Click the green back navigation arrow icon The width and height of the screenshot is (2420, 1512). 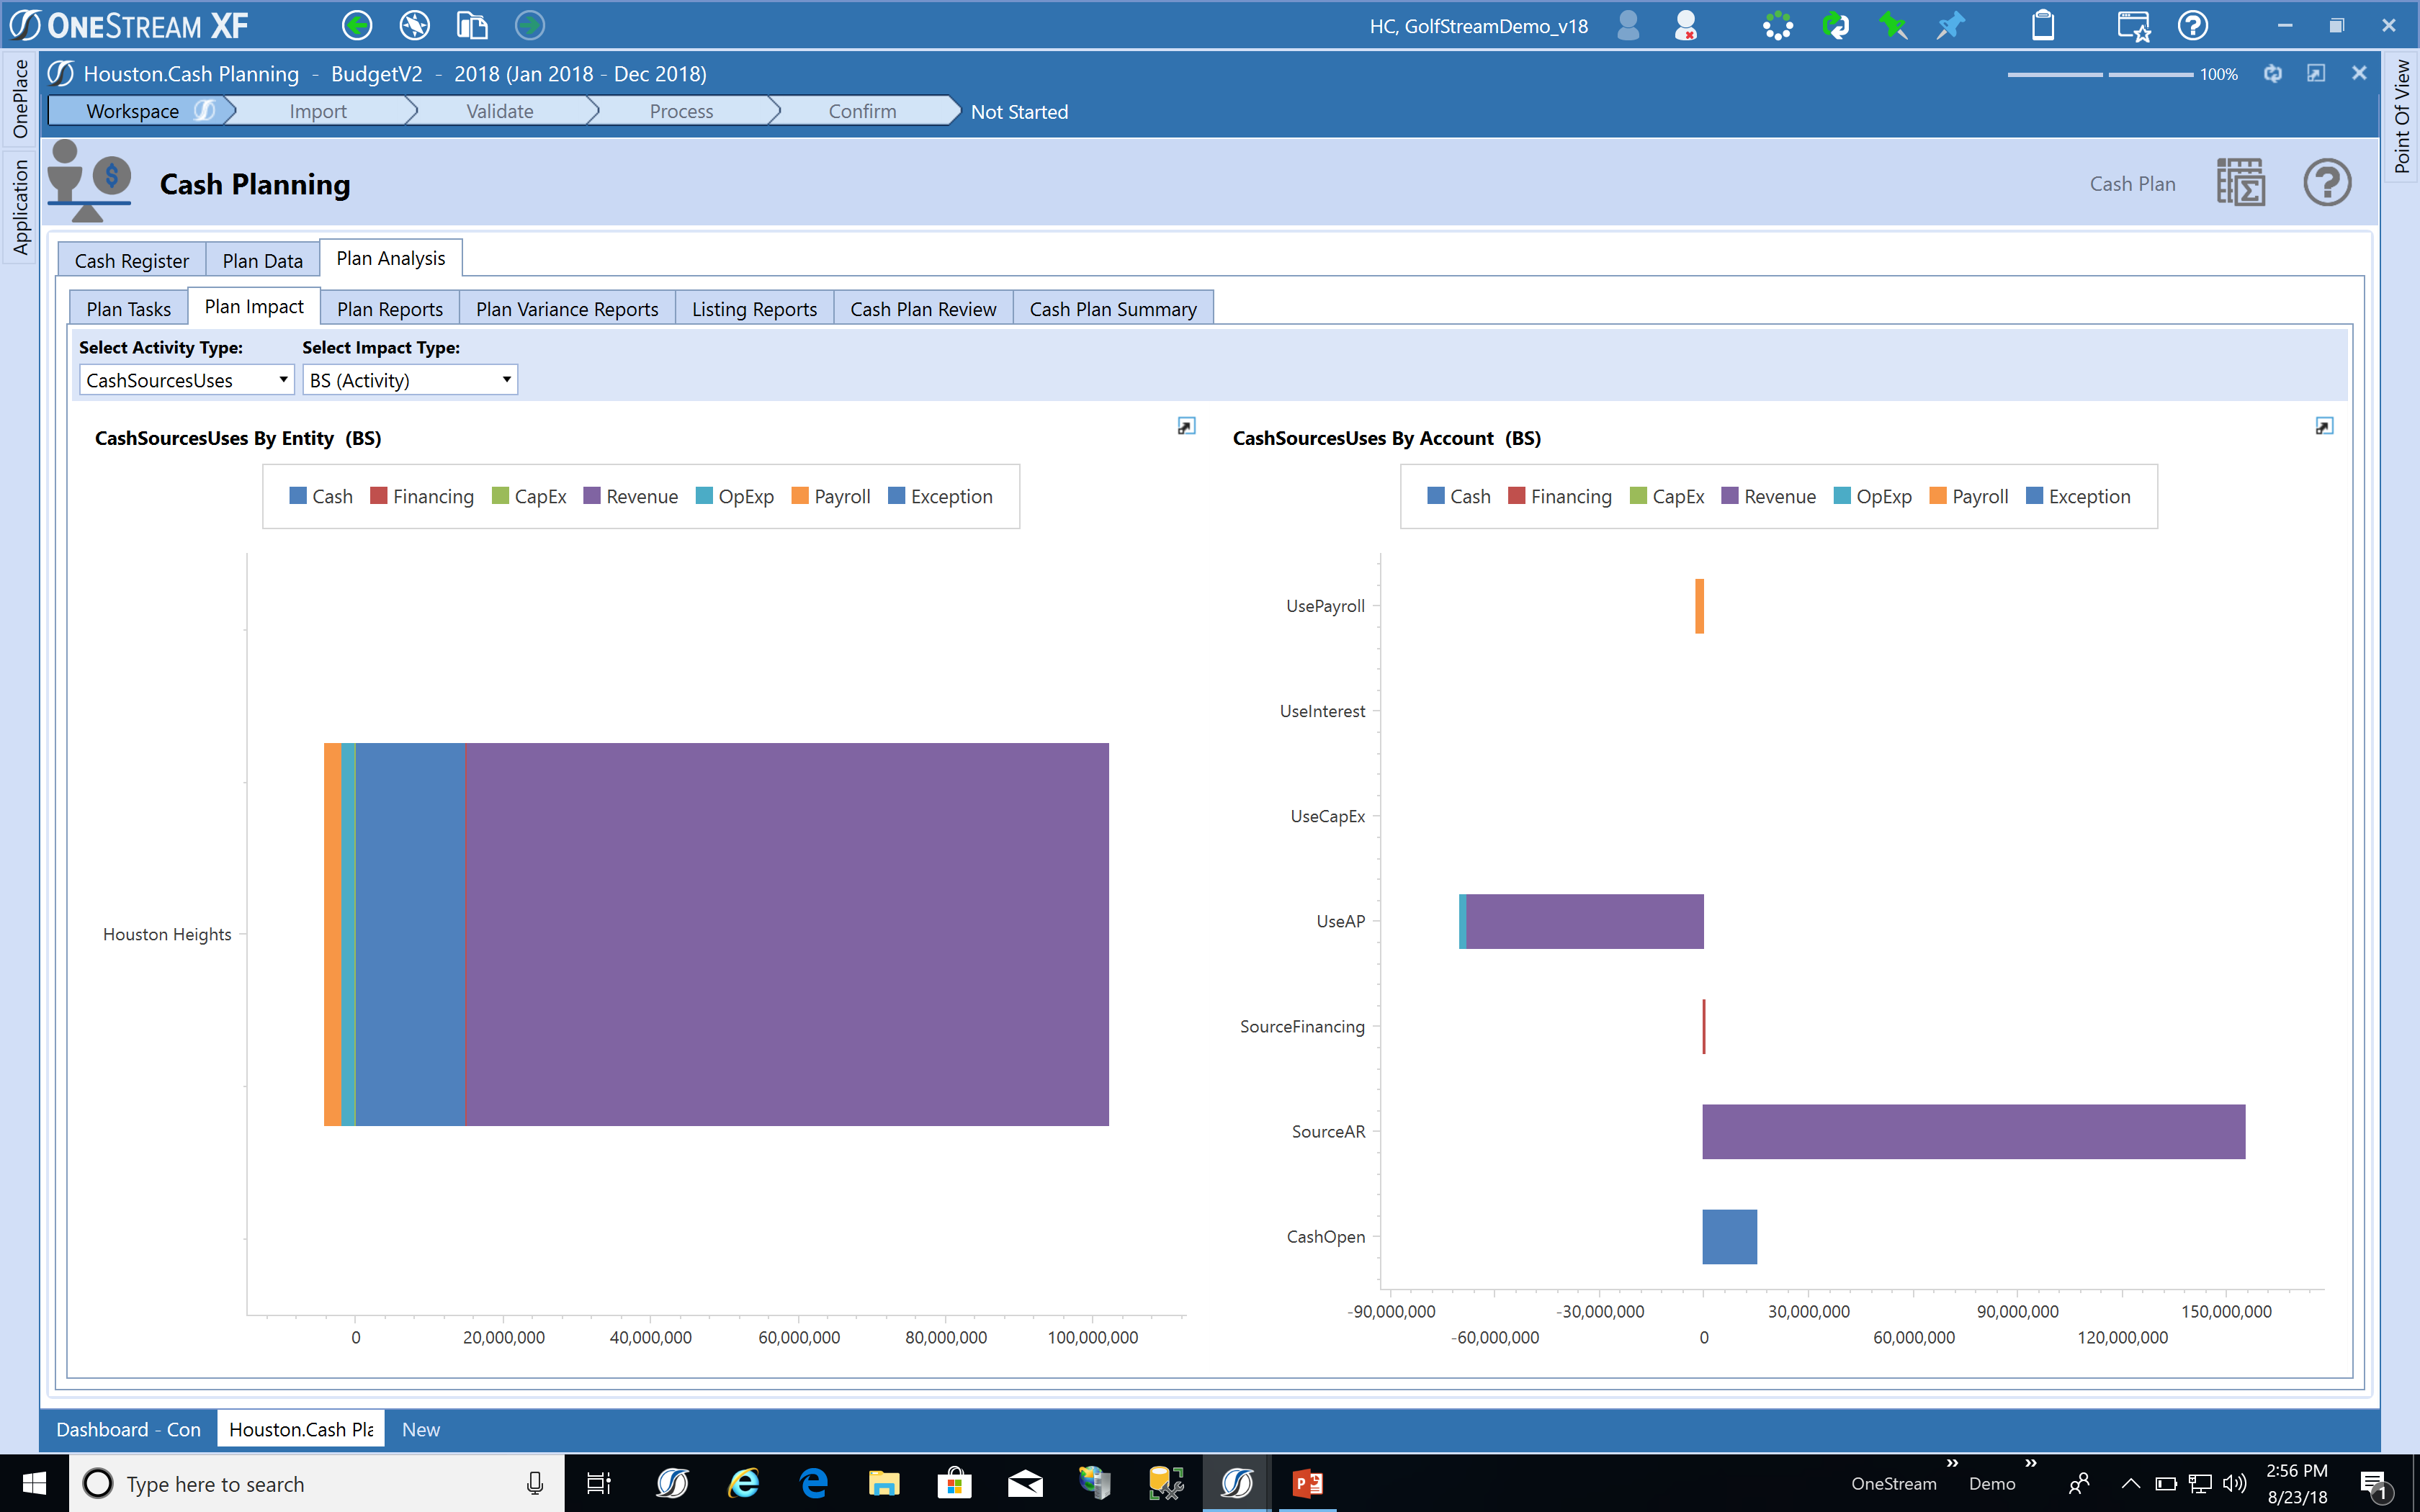tap(357, 25)
